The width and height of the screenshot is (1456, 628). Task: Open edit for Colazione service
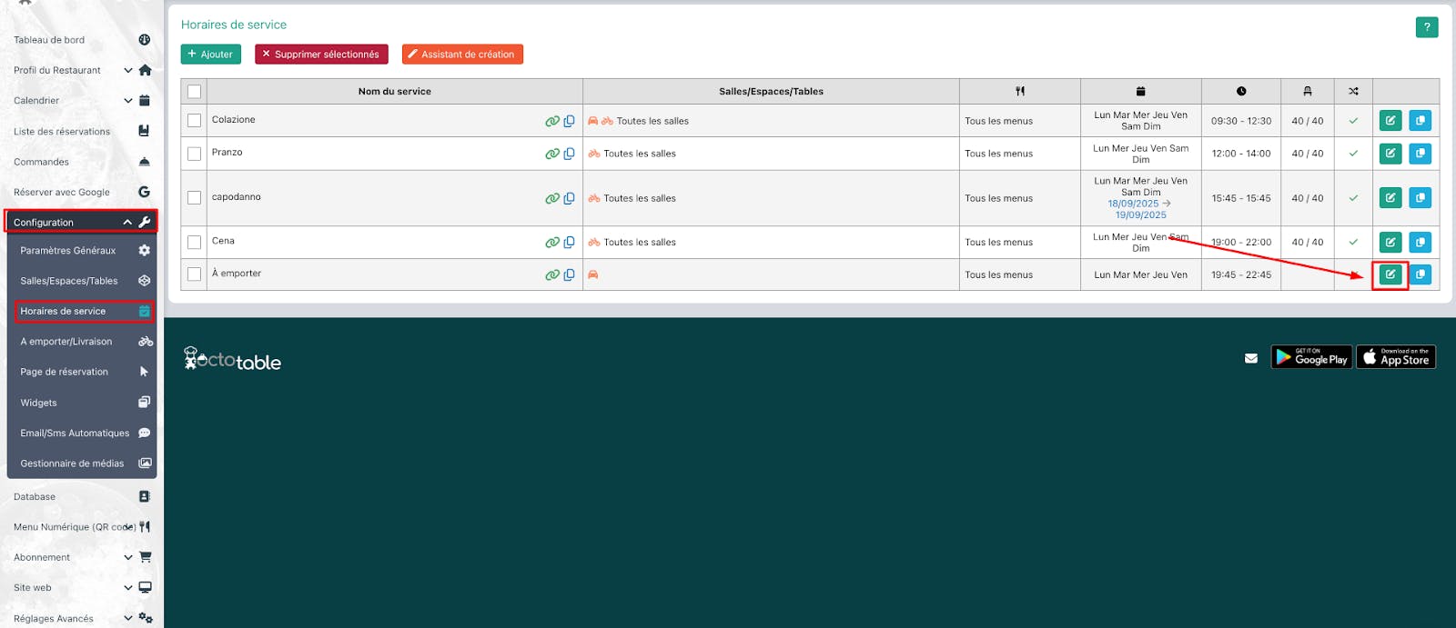click(1390, 121)
